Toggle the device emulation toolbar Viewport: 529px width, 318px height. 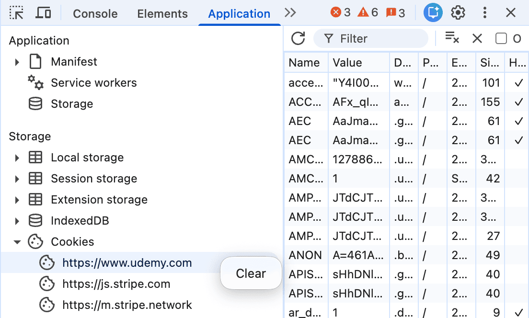(x=43, y=12)
